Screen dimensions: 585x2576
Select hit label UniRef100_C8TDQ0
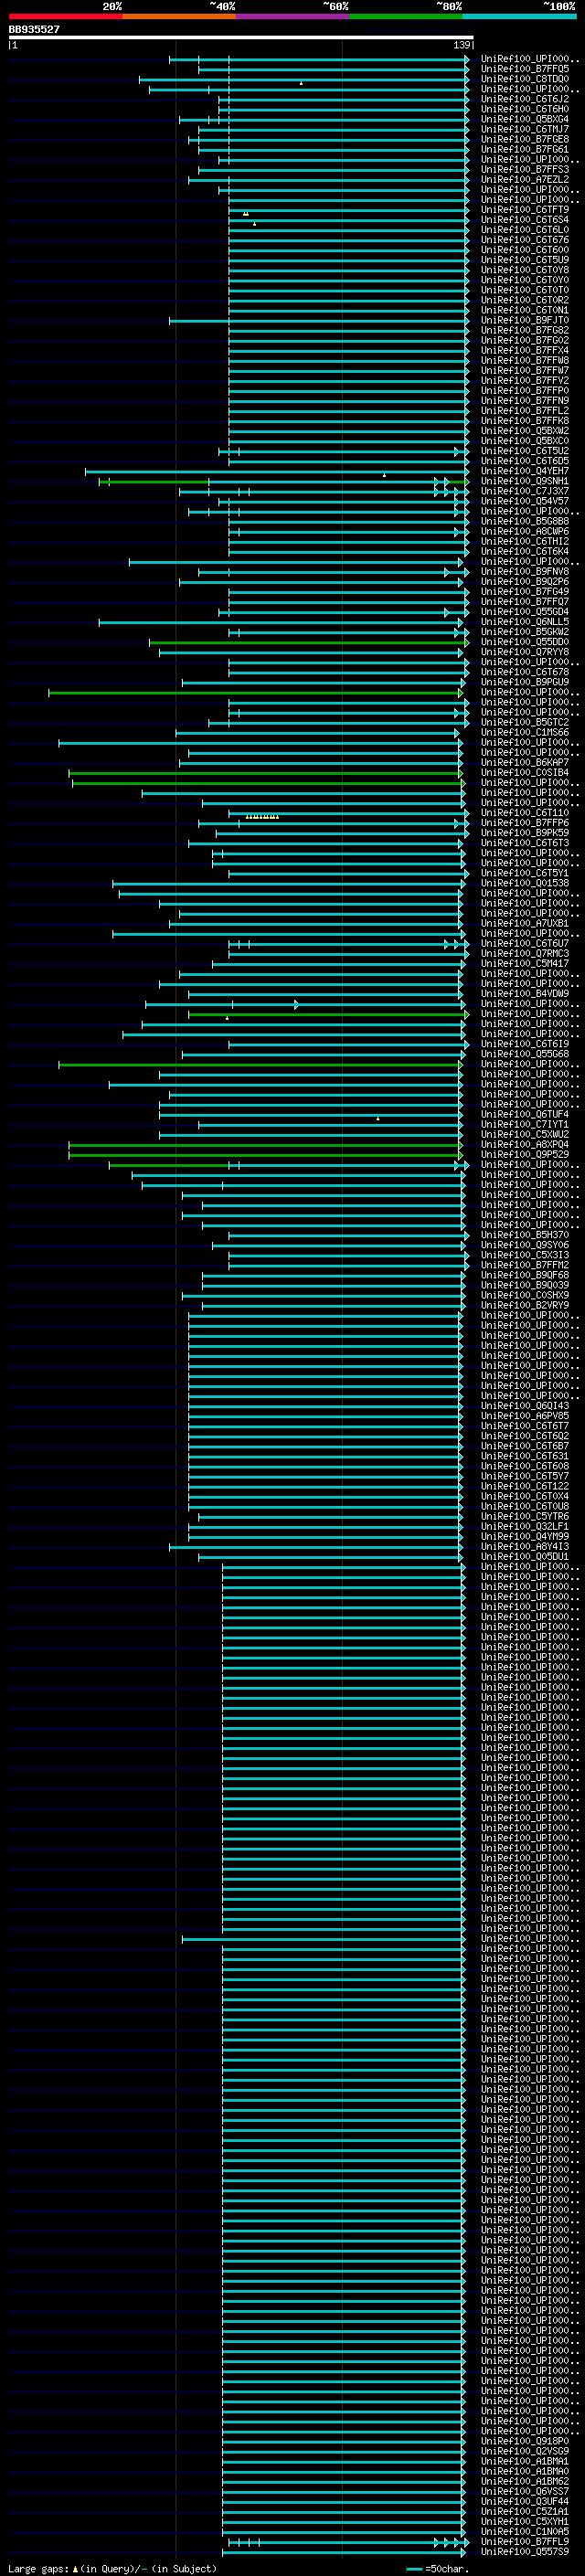525,80
